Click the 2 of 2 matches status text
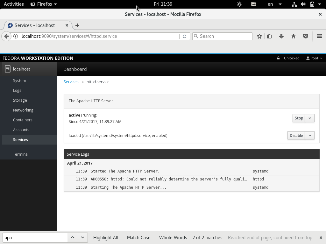 click(207, 238)
